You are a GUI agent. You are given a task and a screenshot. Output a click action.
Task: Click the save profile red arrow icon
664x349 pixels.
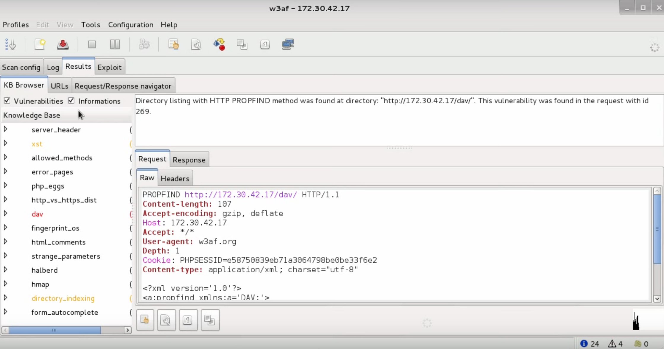63,44
